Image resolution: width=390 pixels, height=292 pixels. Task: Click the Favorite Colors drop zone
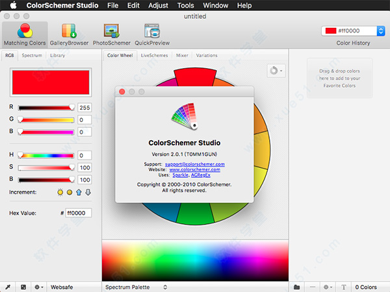point(339,79)
